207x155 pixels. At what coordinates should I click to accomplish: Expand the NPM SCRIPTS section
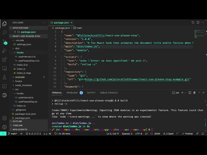coord(28,129)
